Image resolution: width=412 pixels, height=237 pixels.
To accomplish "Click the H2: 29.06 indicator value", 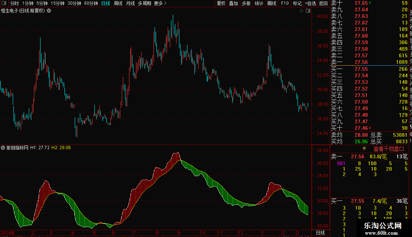I will point(61,148).
